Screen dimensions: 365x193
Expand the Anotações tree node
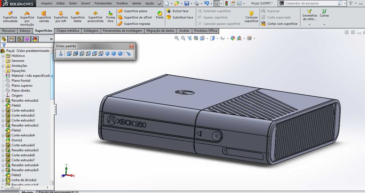(x=3, y=66)
